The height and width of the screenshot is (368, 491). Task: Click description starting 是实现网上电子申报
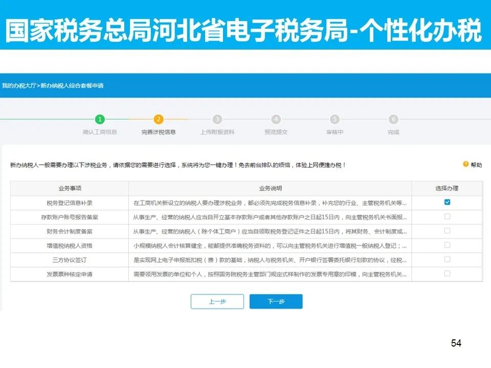click(x=270, y=260)
